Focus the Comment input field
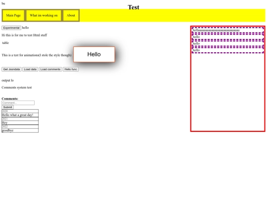 [18, 103]
